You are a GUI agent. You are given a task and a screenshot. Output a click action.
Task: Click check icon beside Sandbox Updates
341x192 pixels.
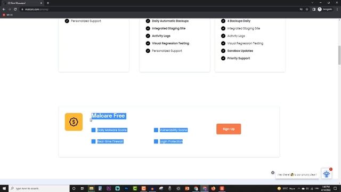pyautogui.click(x=223, y=51)
